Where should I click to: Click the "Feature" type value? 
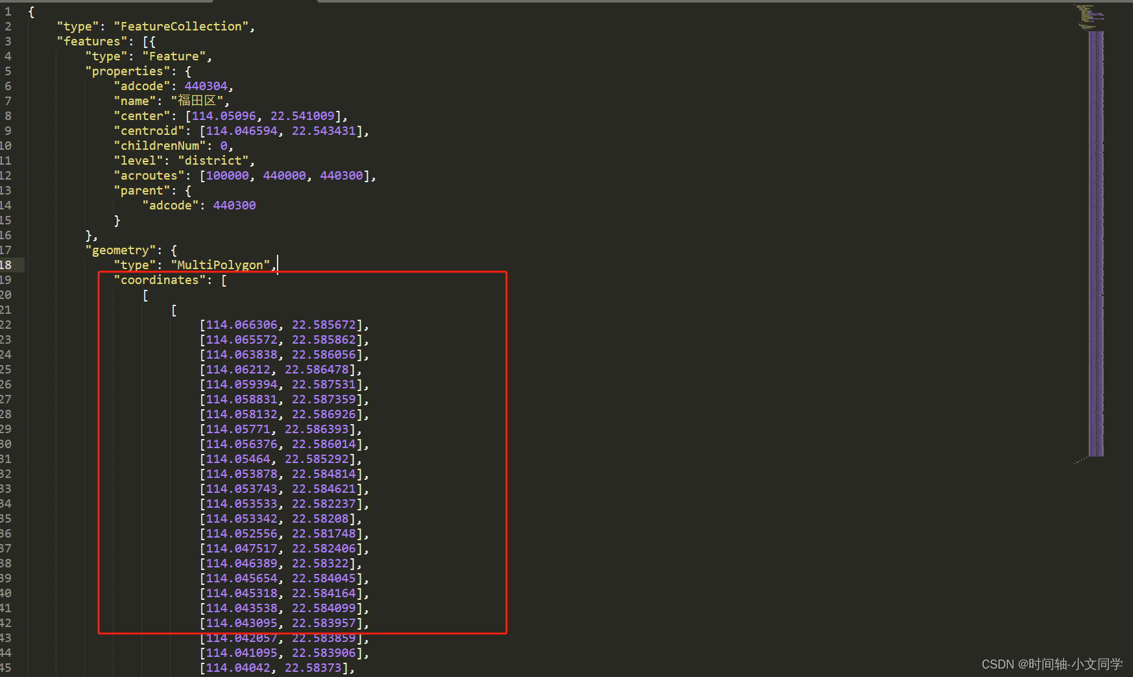[174, 56]
